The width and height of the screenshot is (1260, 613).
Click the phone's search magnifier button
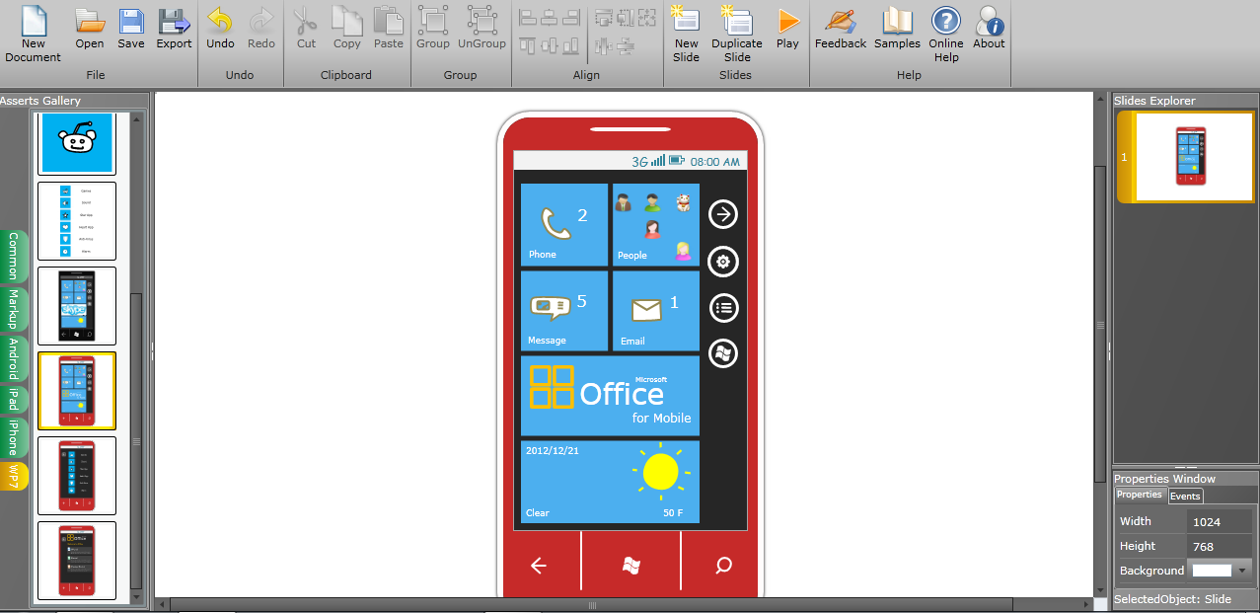point(723,566)
